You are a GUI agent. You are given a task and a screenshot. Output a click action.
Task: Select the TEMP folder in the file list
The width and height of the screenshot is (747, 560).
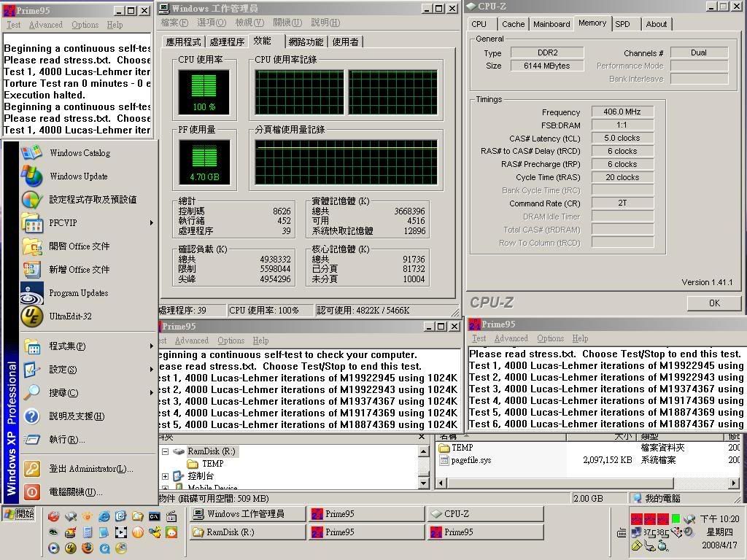coord(456,448)
